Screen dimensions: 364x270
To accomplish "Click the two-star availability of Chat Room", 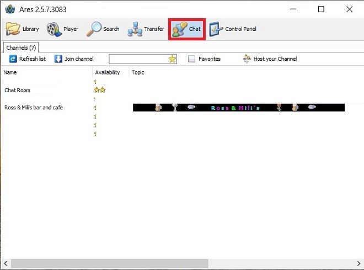I will tap(100, 90).
